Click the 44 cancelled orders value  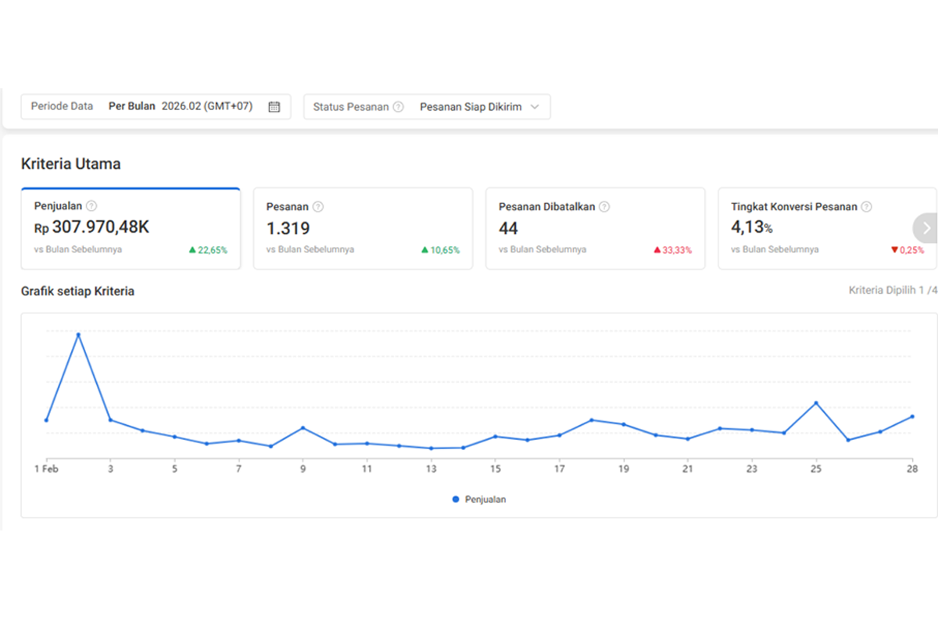click(508, 229)
